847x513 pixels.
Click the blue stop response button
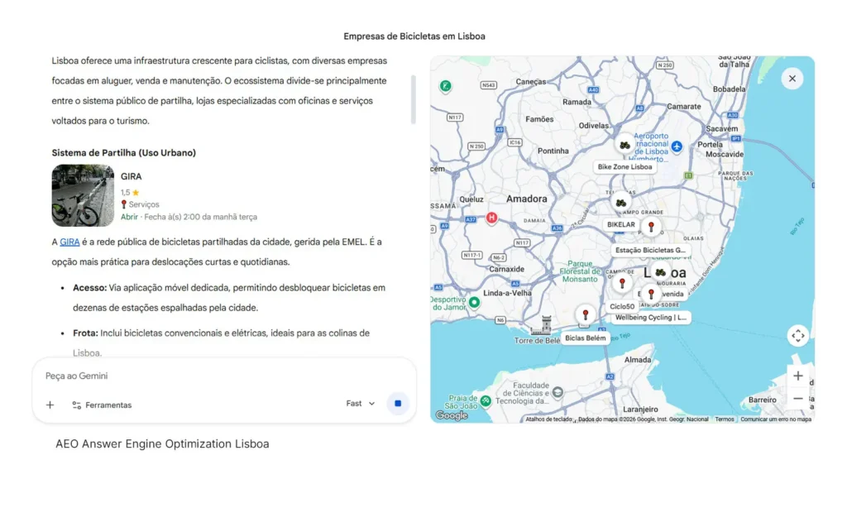[x=398, y=403]
